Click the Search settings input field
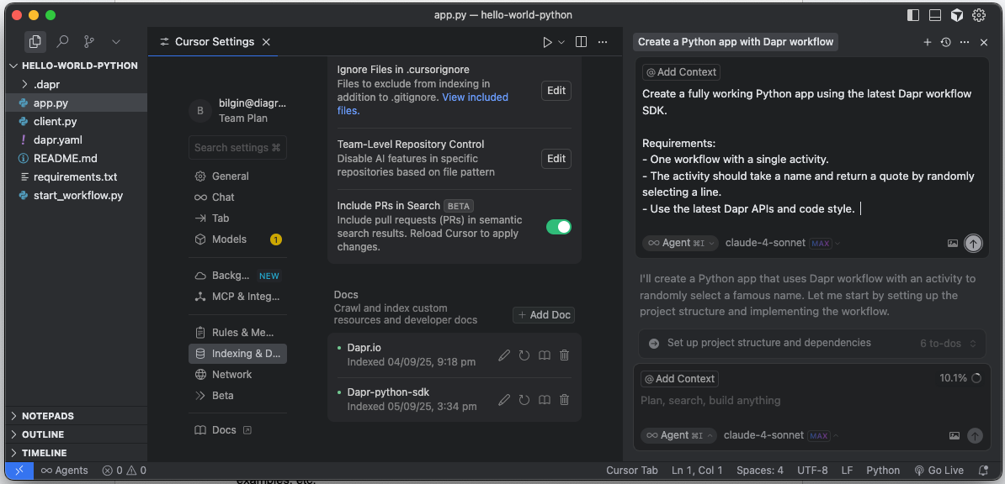This screenshot has width=1005, height=484. coord(237,148)
